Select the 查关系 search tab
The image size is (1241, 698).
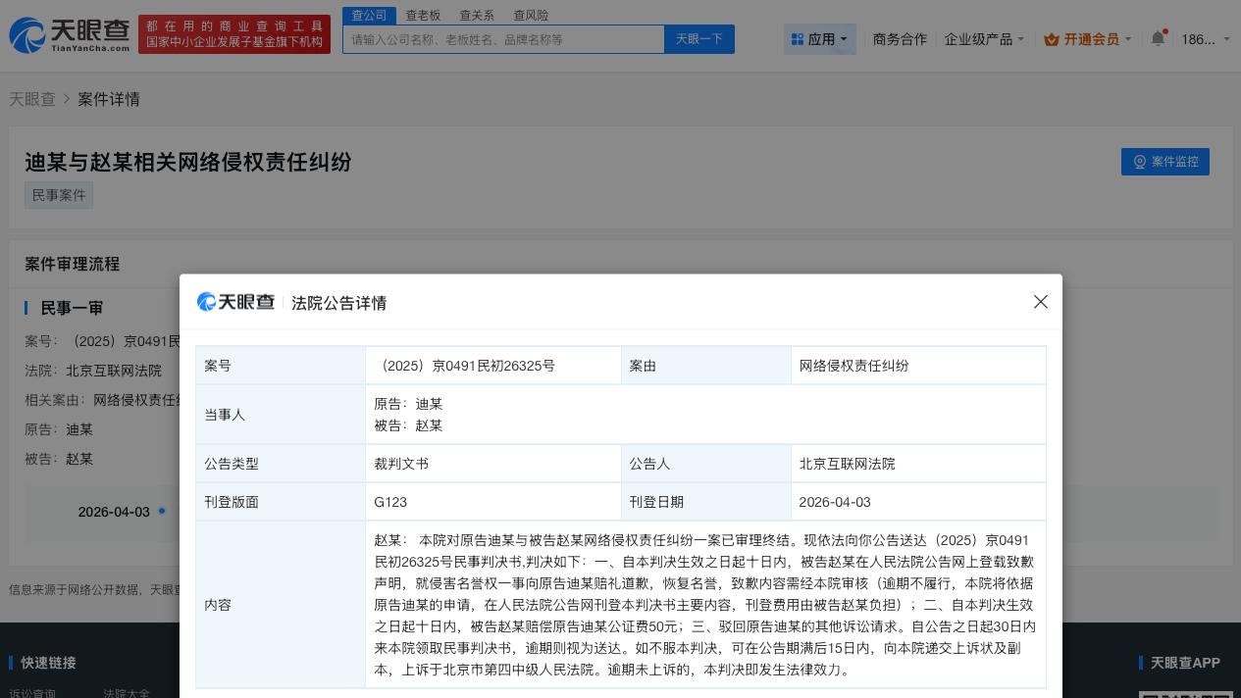[x=477, y=15]
